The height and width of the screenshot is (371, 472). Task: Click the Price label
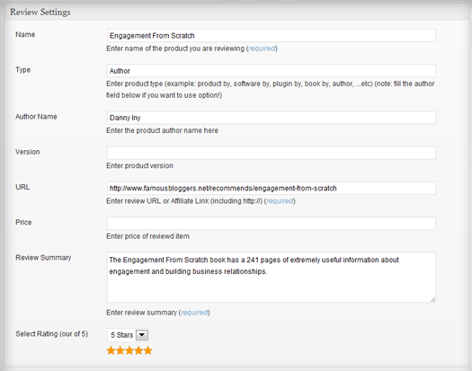(23, 223)
